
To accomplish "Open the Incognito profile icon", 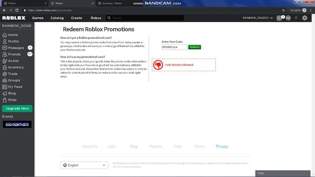I will click(304, 10).
